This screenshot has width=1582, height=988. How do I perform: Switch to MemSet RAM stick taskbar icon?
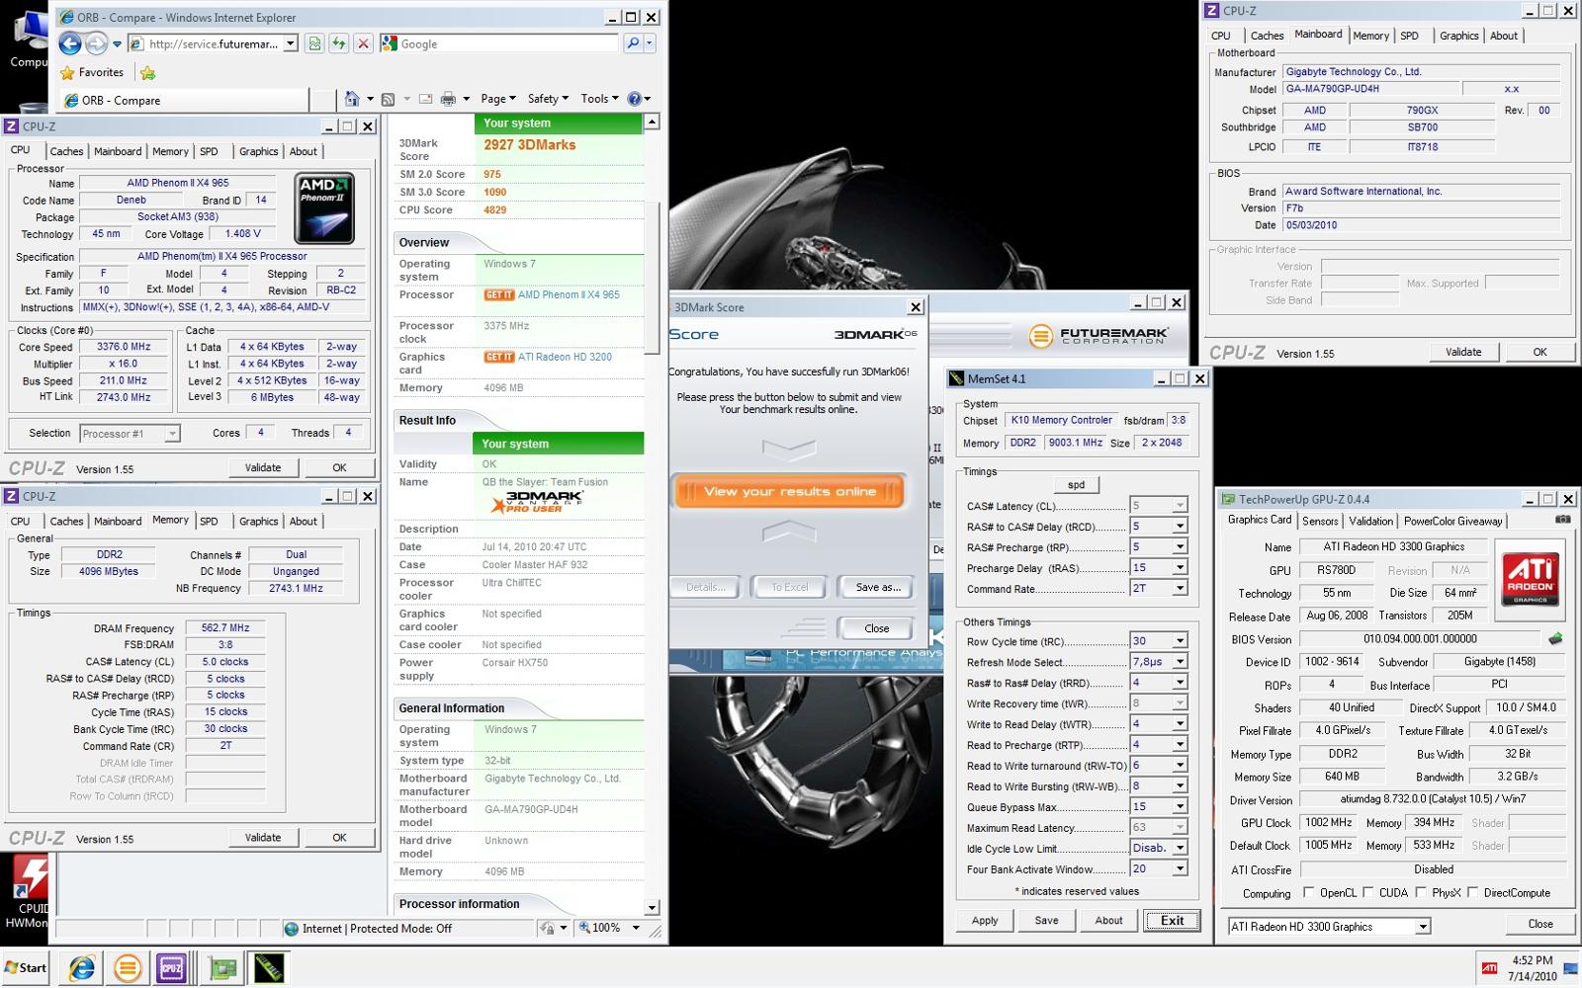tap(270, 968)
